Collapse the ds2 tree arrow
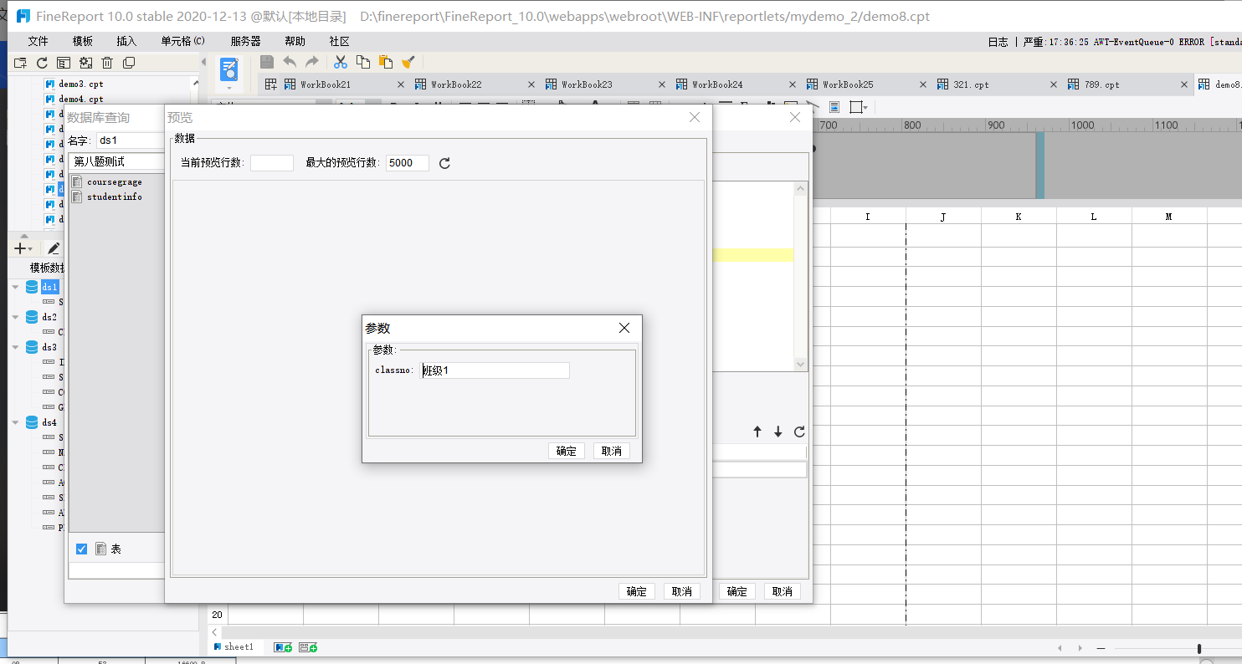1242x664 pixels. (x=15, y=317)
